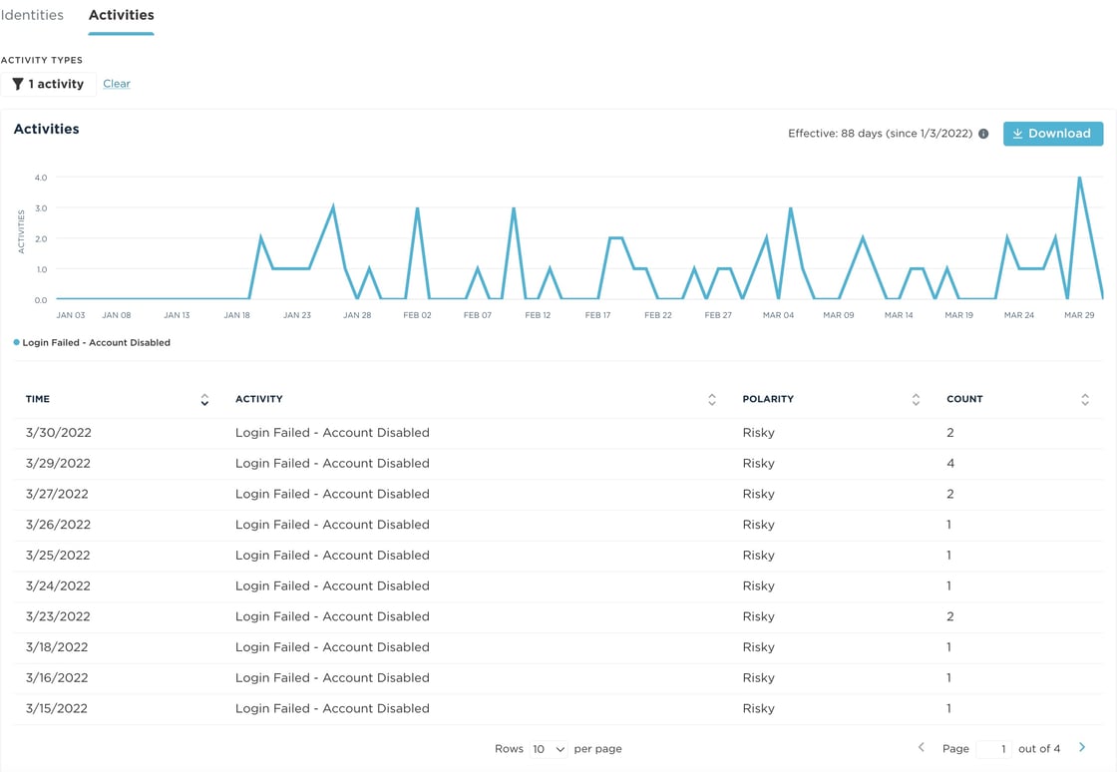The image size is (1117, 772).
Task: Click the MAR 29 axis label
Action: [1079, 315]
